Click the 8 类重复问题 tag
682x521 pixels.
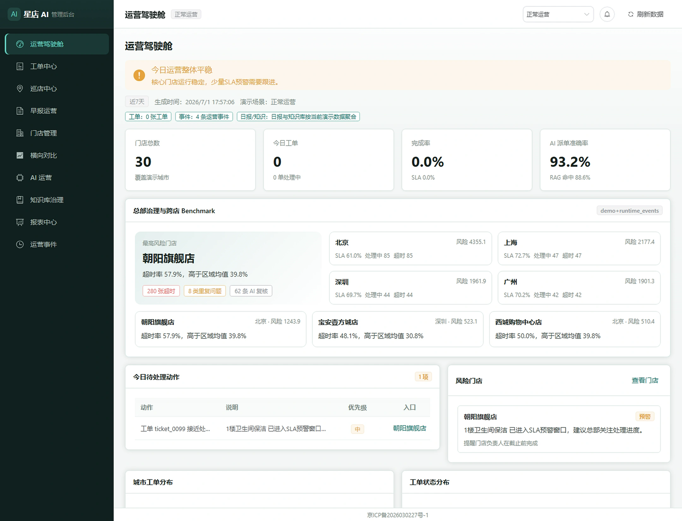(205, 291)
